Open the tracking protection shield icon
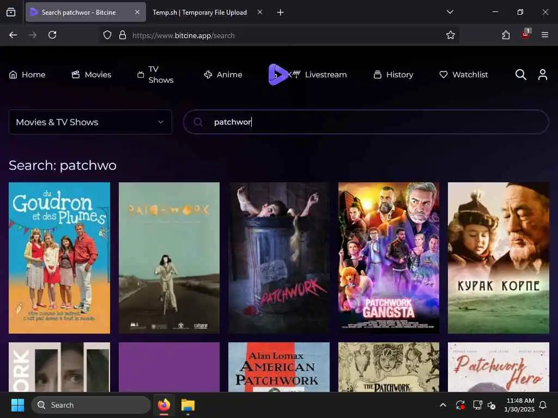This screenshot has width=558, height=418. [107, 35]
